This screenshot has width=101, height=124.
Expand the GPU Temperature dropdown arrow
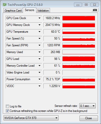coord(39,32)
